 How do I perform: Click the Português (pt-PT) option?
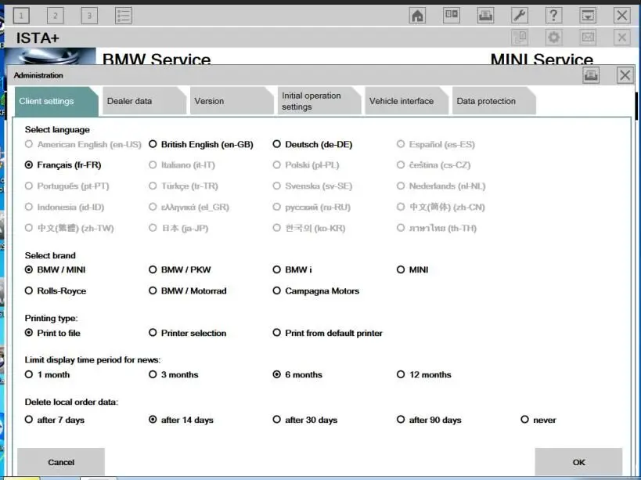pos(67,186)
